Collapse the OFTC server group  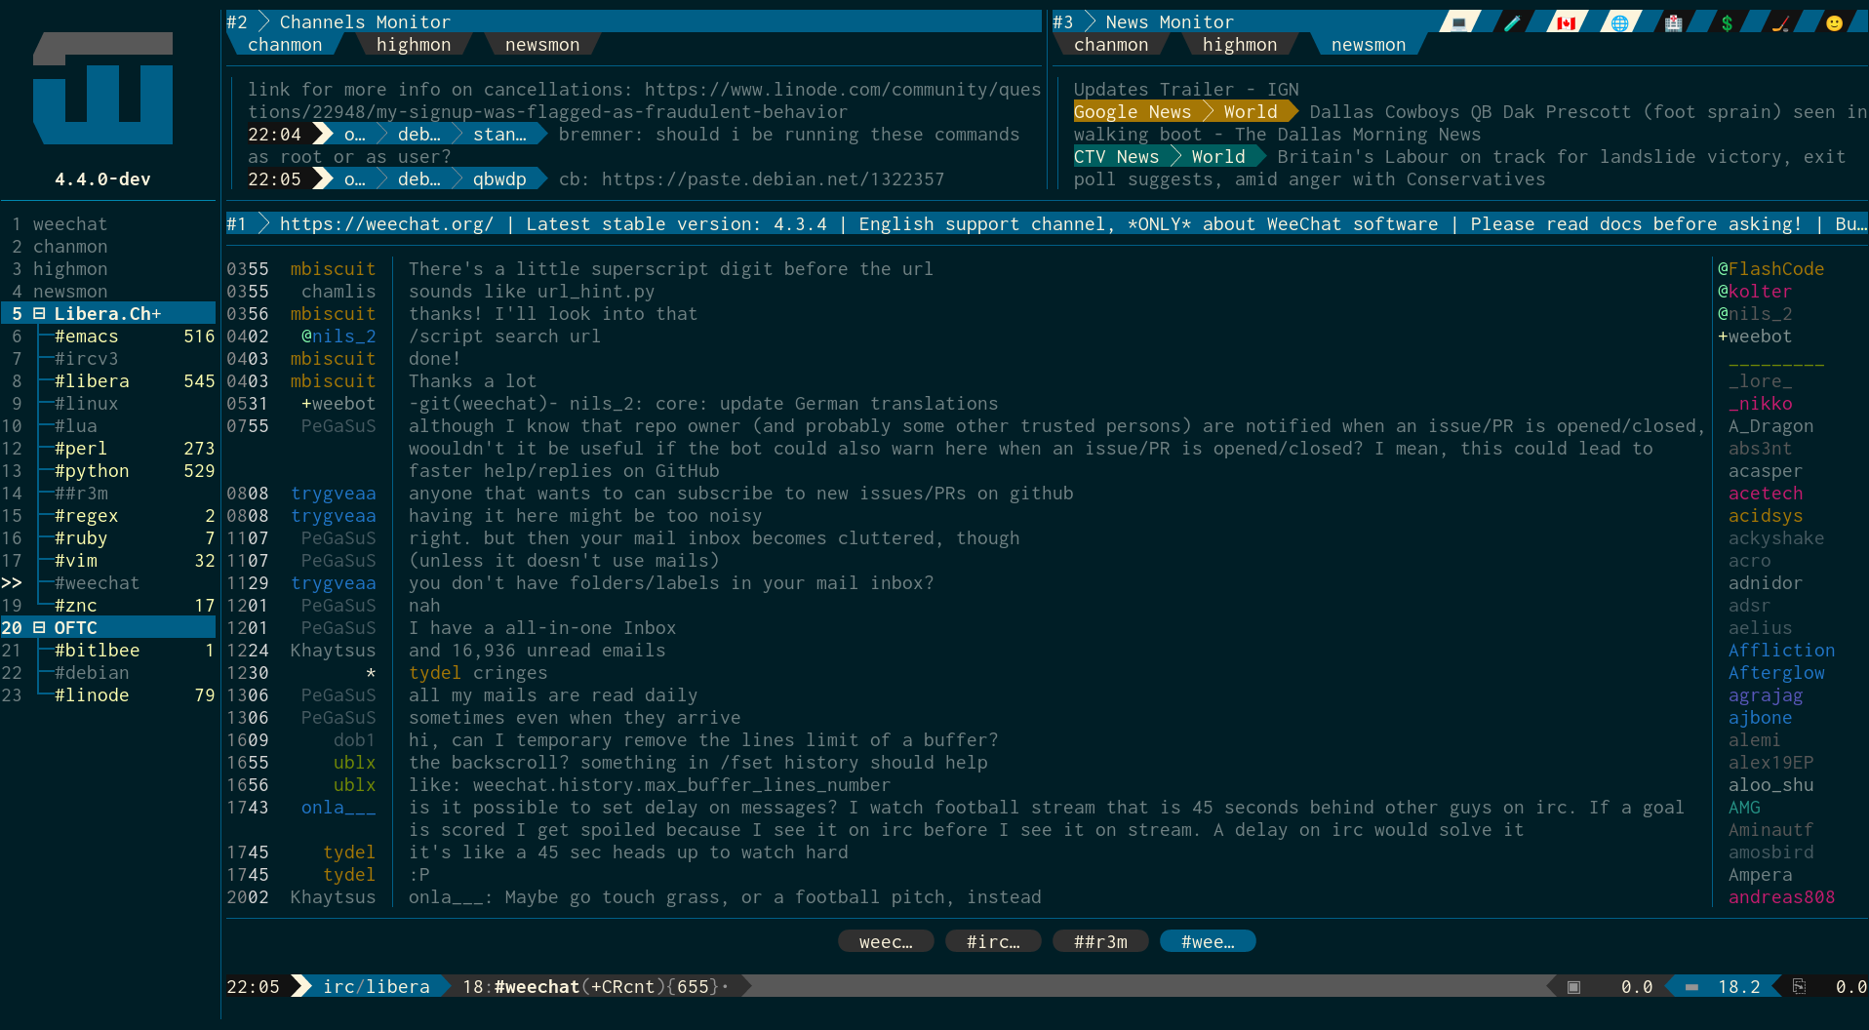coord(39,628)
